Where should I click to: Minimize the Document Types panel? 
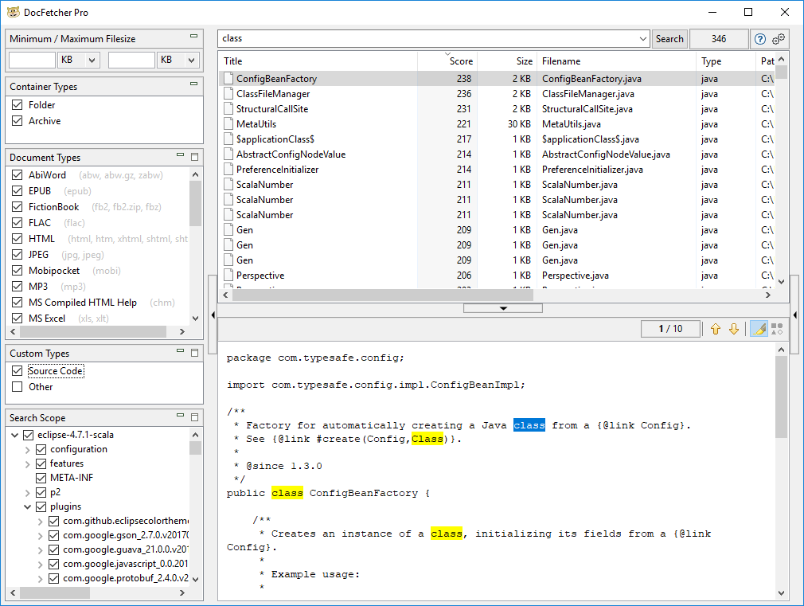click(x=180, y=154)
